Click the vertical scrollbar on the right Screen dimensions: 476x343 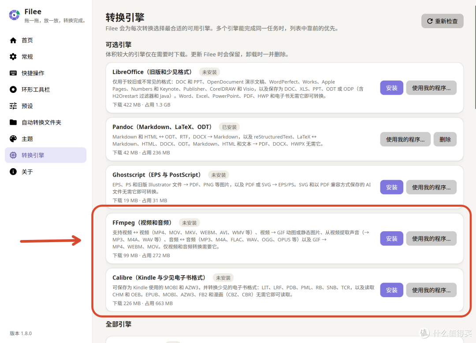[475, 58]
